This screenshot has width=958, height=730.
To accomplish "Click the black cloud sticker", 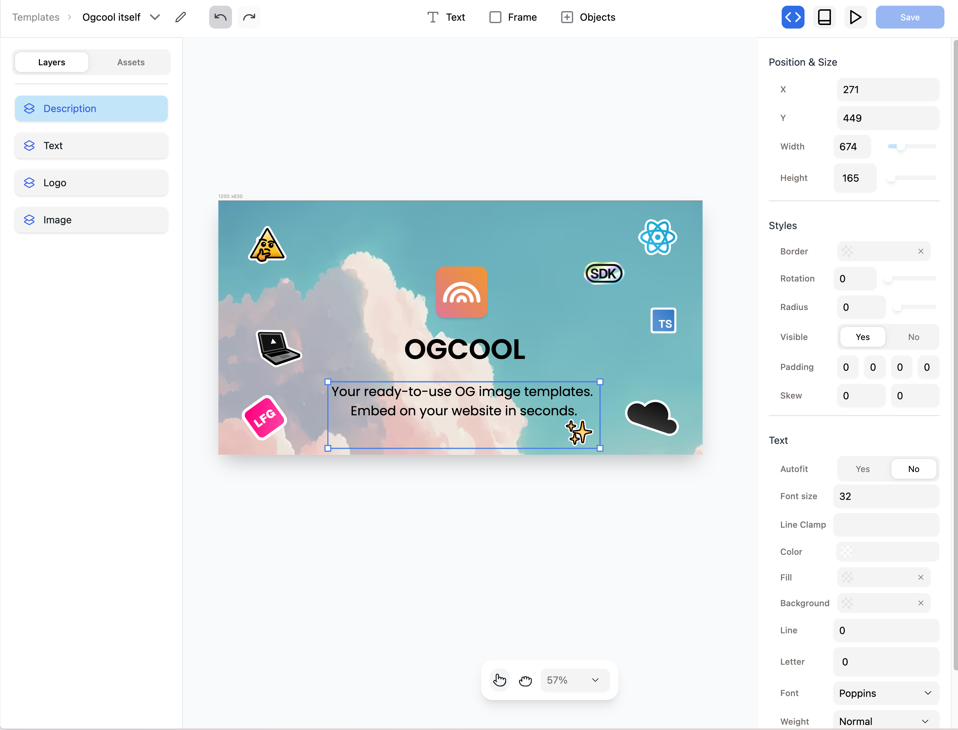I will 652,417.
